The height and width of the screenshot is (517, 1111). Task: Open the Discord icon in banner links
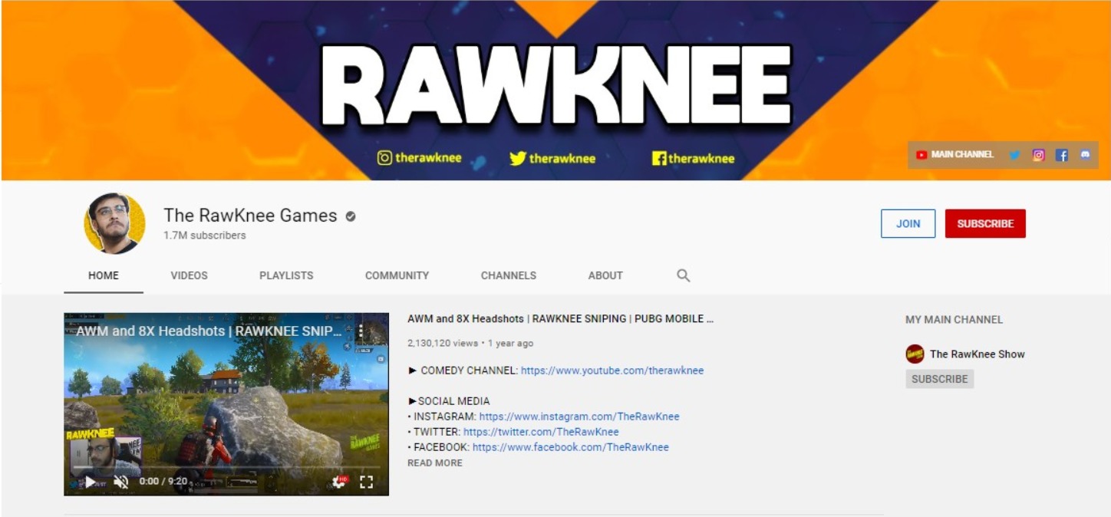pos(1085,155)
